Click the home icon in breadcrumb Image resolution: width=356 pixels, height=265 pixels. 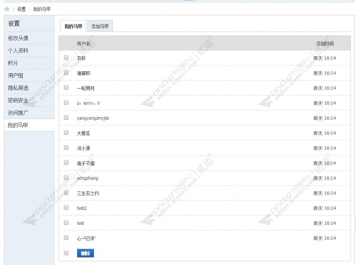[x=7, y=9]
